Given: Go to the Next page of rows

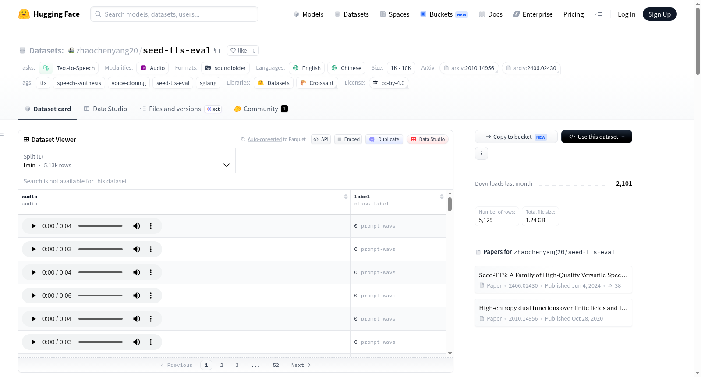Looking at the screenshot, I should click(301, 365).
